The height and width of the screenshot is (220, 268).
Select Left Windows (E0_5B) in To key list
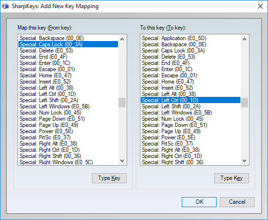190,113
